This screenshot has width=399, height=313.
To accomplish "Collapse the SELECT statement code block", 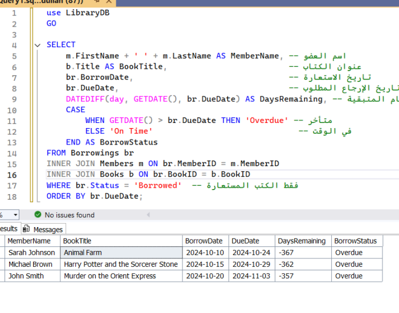I will [x=38, y=45].
